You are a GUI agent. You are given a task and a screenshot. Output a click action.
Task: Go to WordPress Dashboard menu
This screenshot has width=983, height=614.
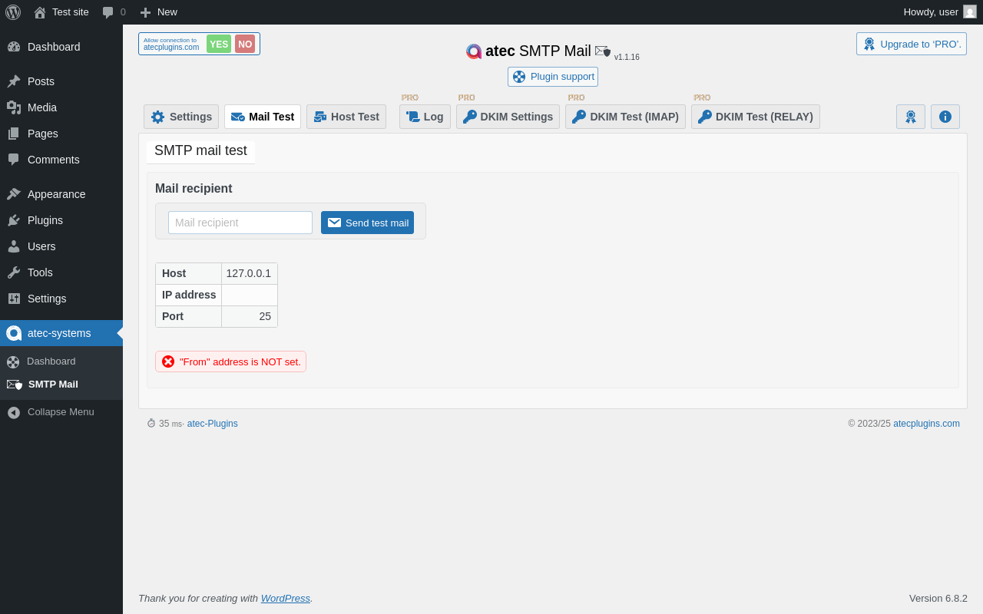point(61,47)
